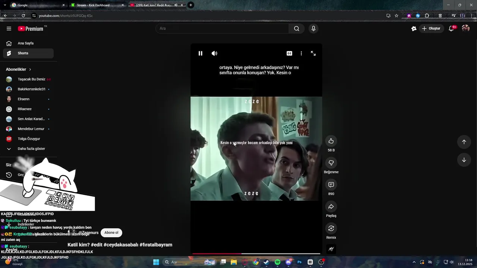This screenshot has height=268, width=477.
Task: Expand the Short to full screen
Action: point(313,53)
